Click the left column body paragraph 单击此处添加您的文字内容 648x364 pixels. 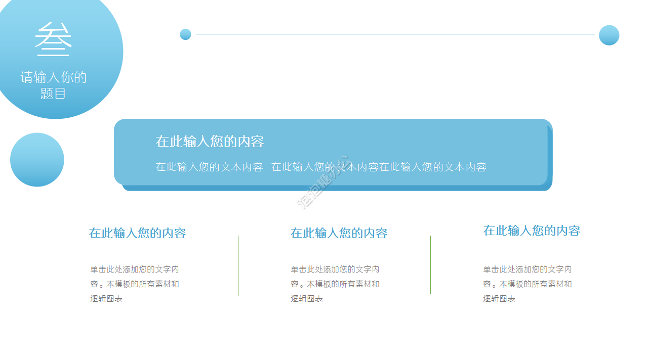coord(135,284)
